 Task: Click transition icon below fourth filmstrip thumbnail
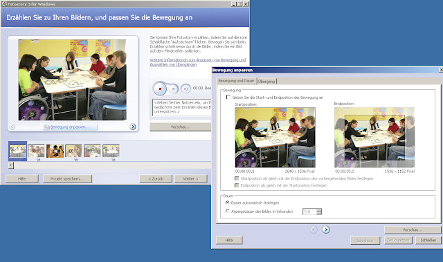[75, 160]
